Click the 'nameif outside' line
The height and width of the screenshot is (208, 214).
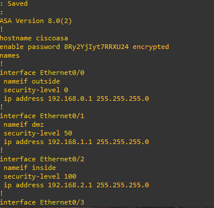point(32,81)
